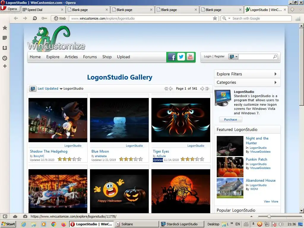The width and height of the screenshot is (304, 228).
Task: Go to next gallery page arrow
Action: (x=202, y=88)
